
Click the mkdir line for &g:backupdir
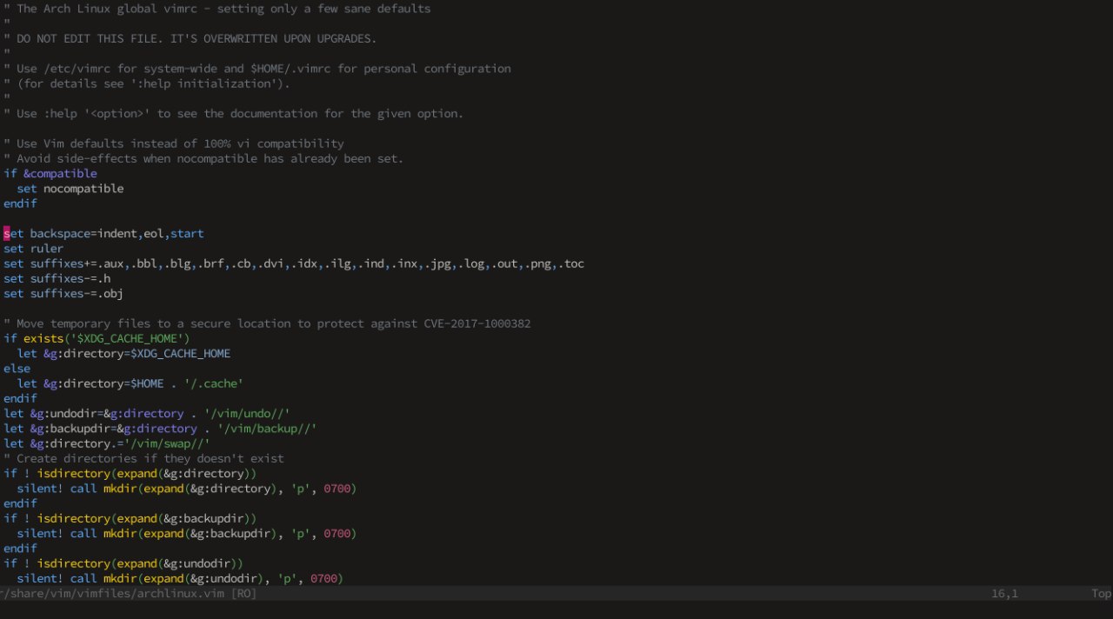click(x=187, y=534)
